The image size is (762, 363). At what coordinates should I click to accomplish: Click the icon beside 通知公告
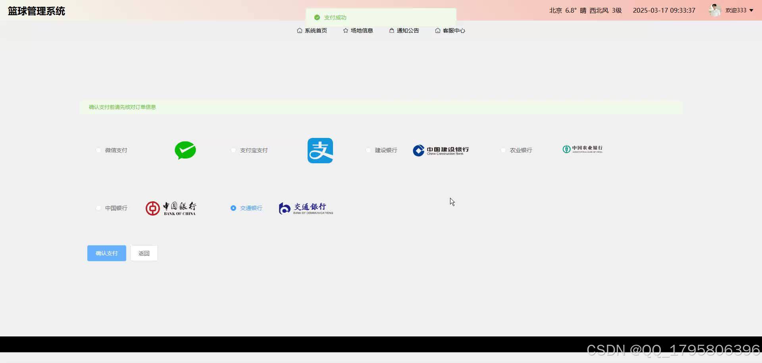tap(392, 31)
